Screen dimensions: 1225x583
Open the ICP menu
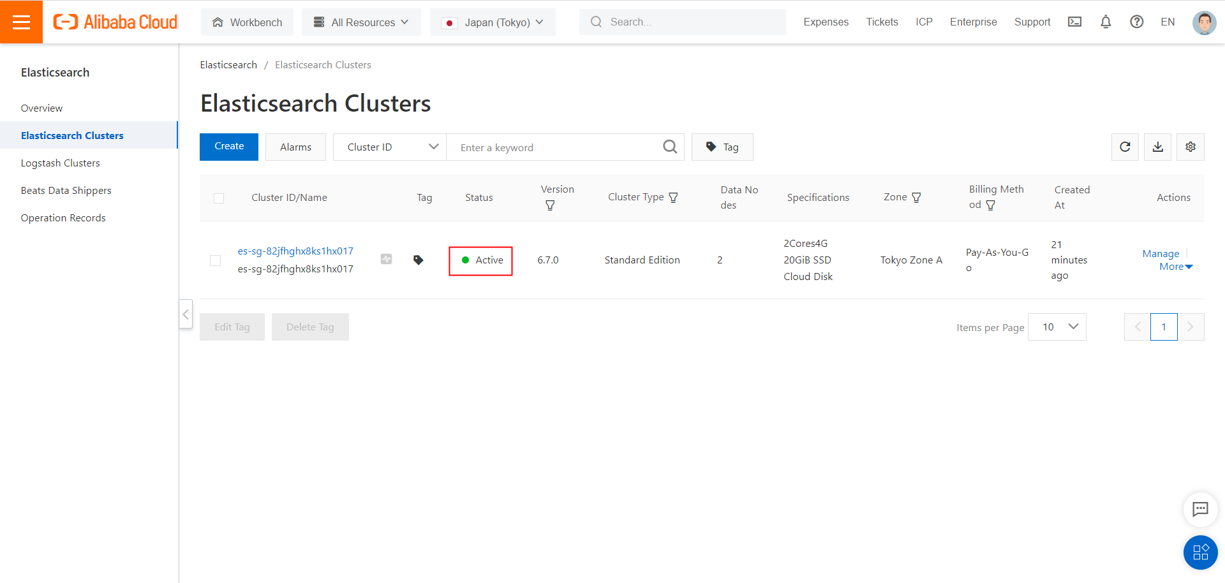(x=924, y=22)
